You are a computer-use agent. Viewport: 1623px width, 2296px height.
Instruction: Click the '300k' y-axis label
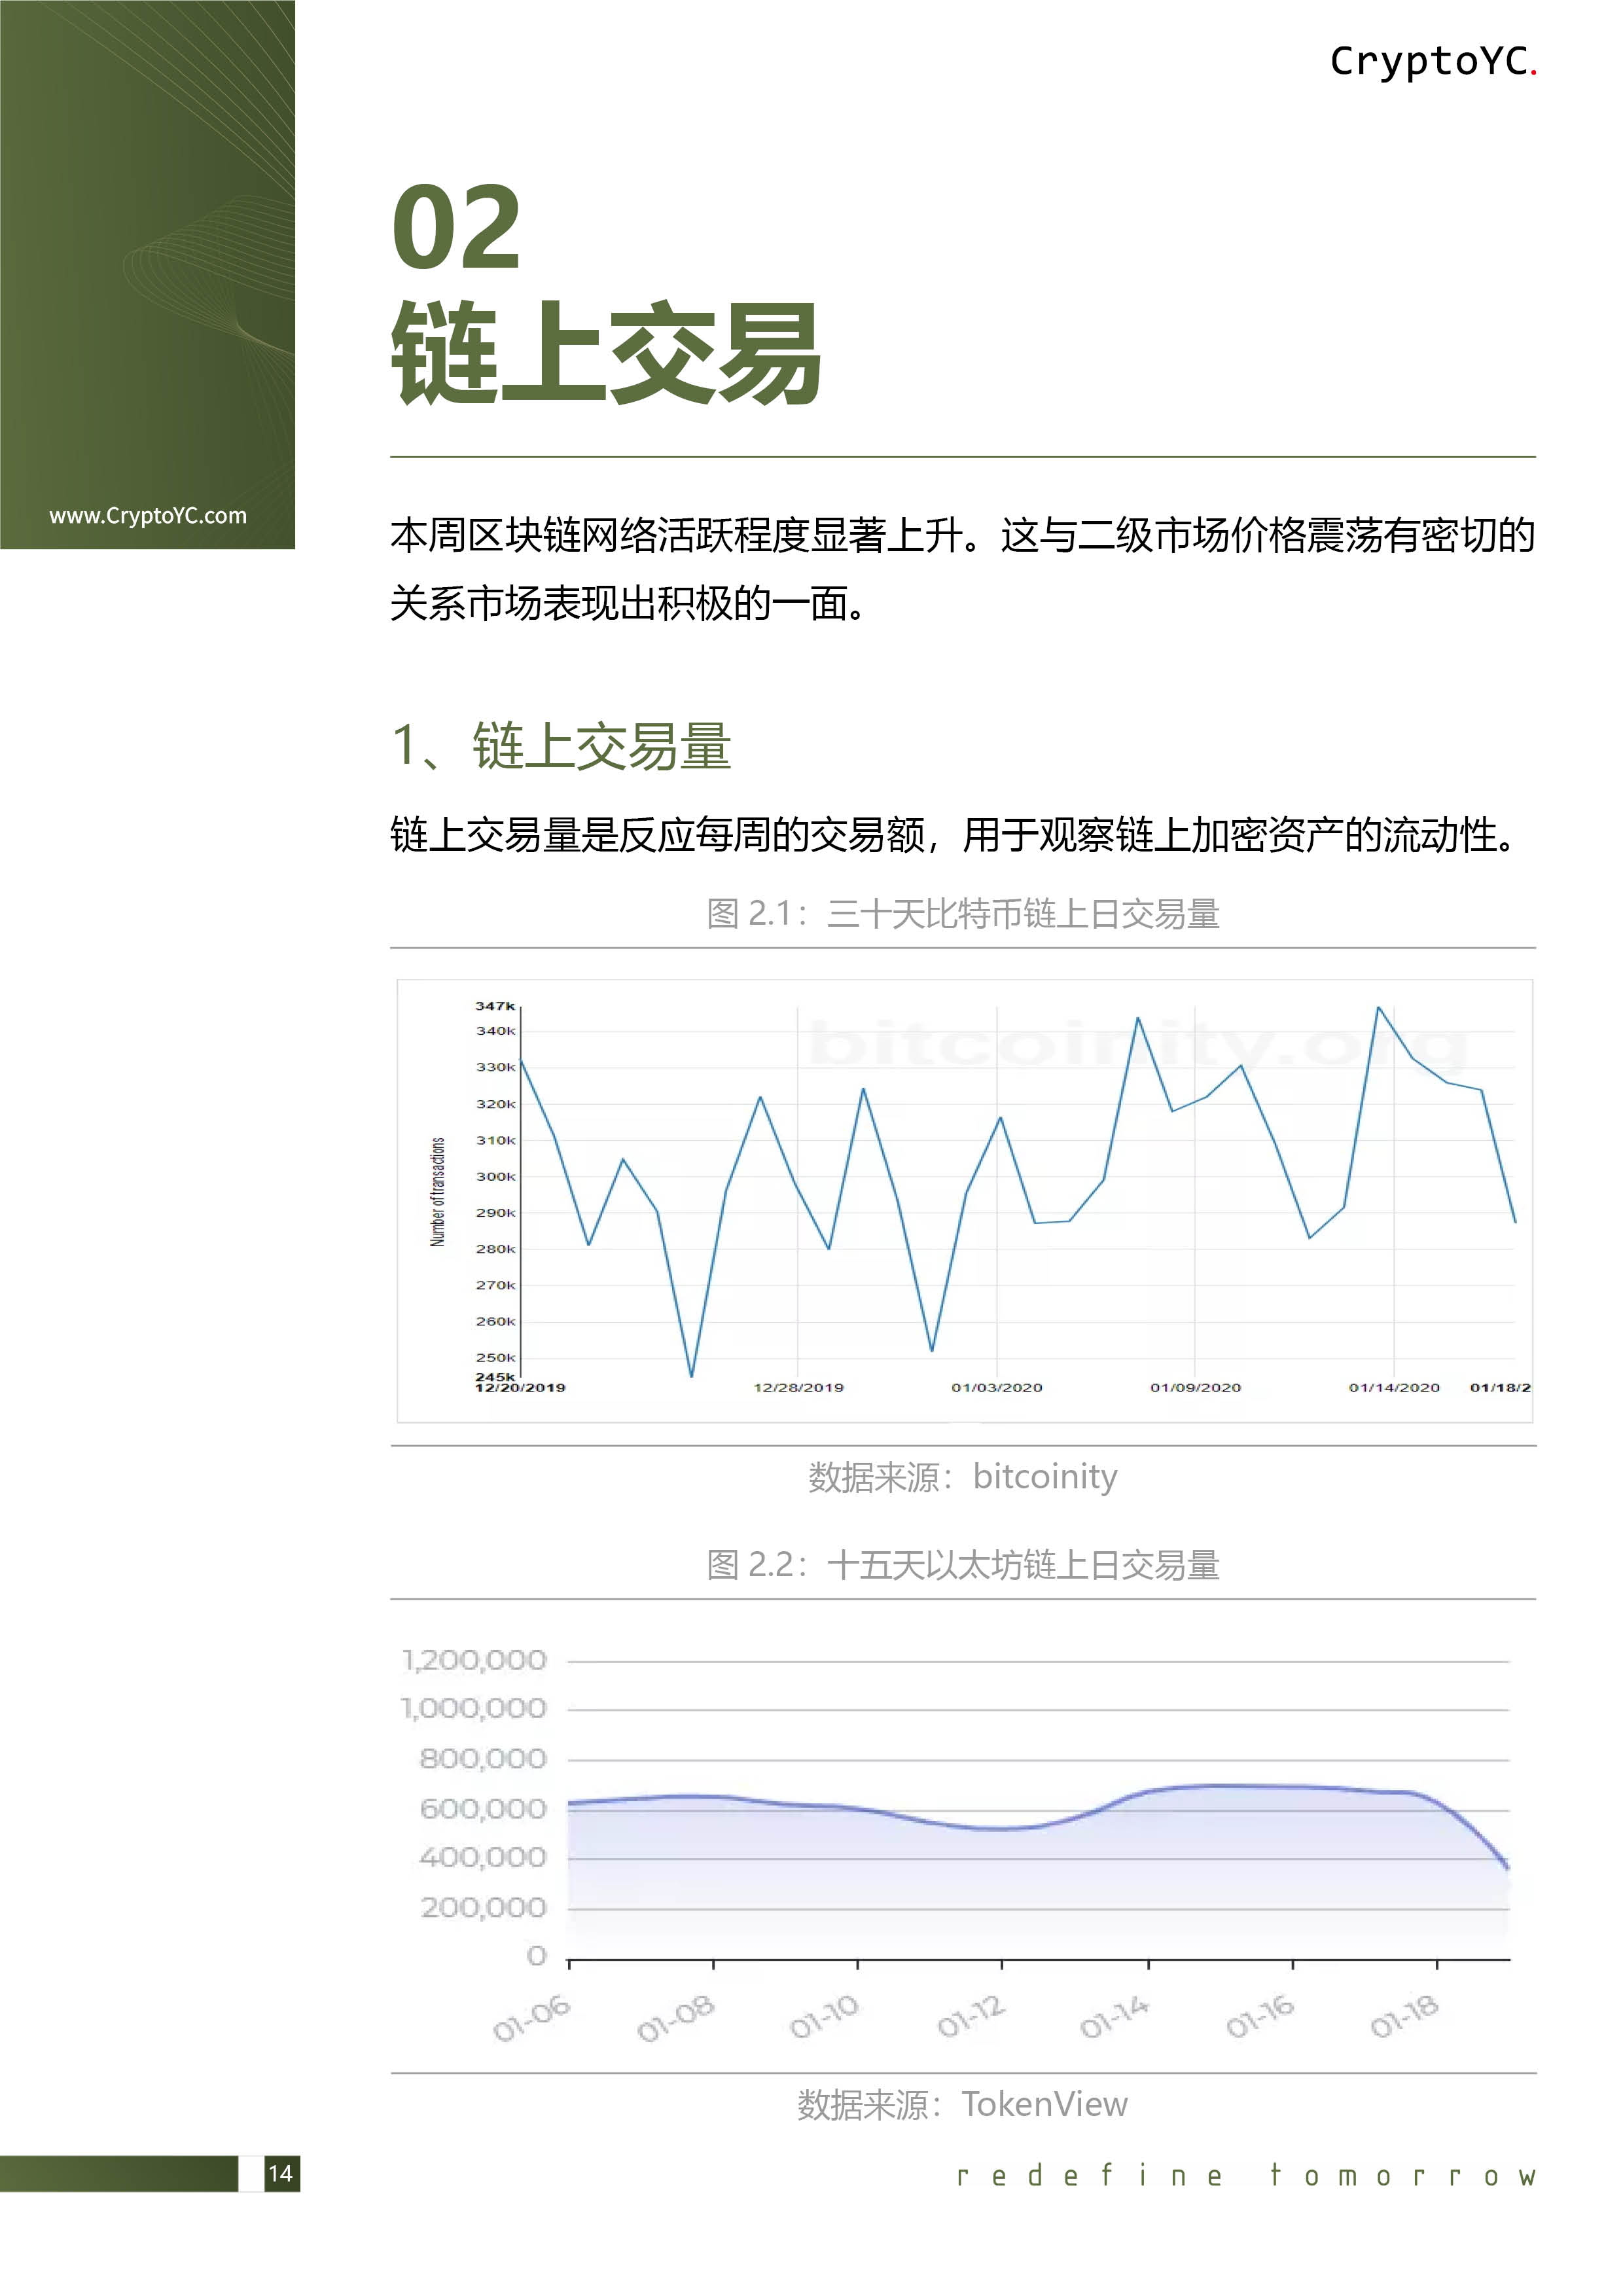pyautogui.click(x=495, y=1177)
